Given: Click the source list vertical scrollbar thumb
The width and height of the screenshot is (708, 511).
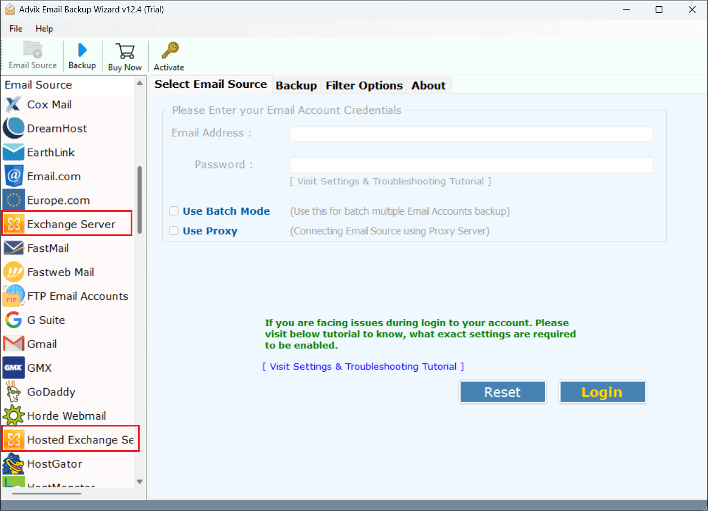Looking at the screenshot, I should pyautogui.click(x=140, y=200).
